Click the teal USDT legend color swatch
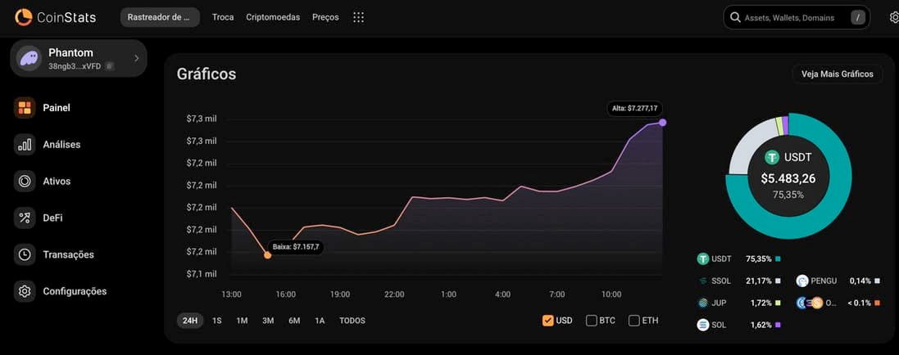Image resolution: width=899 pixels, height=355 pixels. pyautogui.click(x=777, y=259)
